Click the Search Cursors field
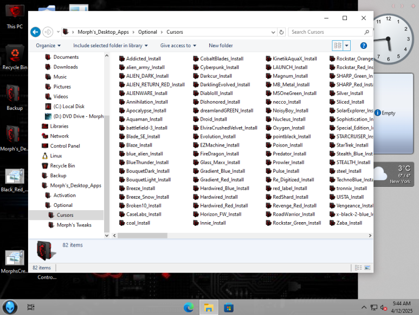 [326, 32]
